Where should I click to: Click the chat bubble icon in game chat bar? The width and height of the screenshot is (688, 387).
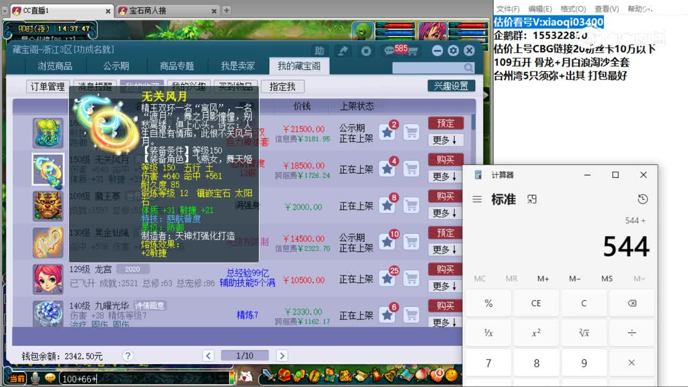(50, 378)
